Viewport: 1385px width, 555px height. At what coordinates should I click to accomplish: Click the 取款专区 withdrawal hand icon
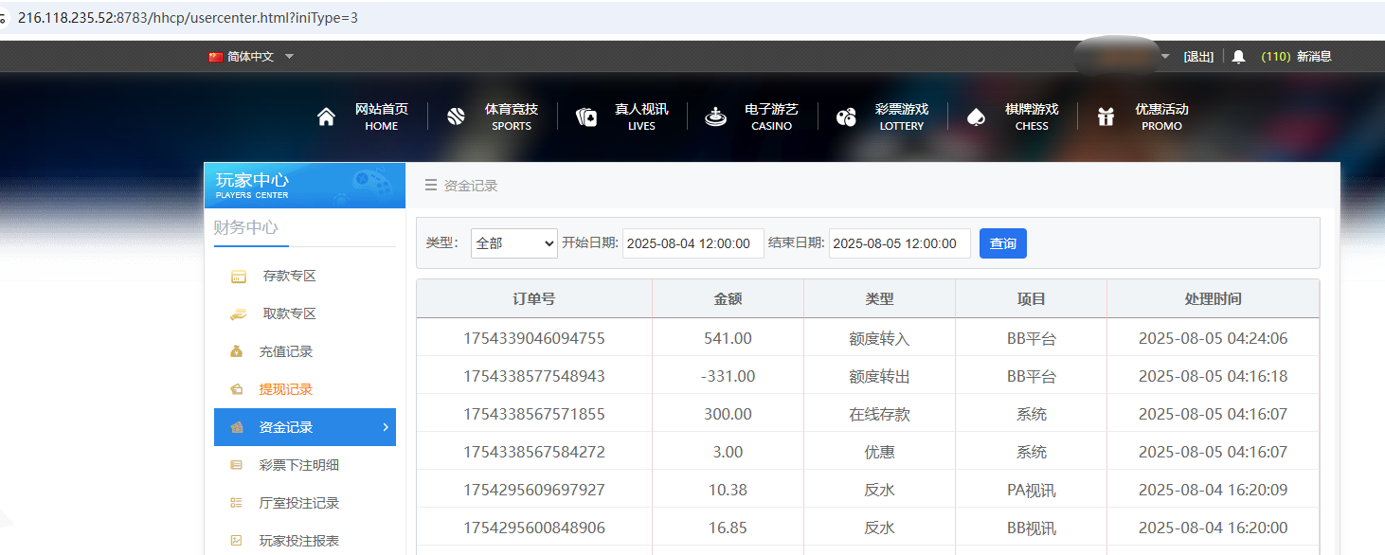click(240, 313)
